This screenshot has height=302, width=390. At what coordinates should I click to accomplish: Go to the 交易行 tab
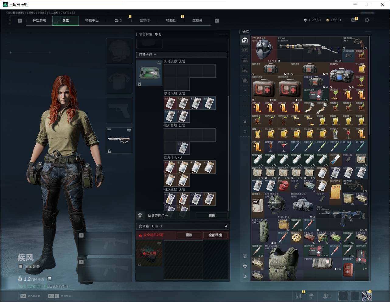145,20
